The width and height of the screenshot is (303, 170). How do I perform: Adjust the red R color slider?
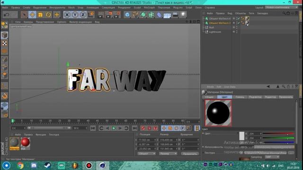point(278,134)
